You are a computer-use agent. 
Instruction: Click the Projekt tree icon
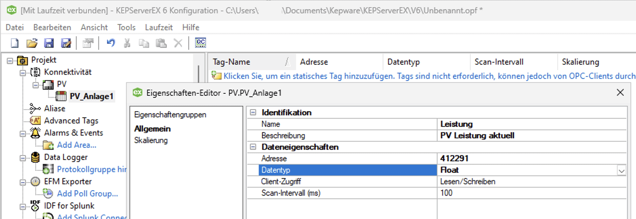pyautogui.click(x=22, y=60)
